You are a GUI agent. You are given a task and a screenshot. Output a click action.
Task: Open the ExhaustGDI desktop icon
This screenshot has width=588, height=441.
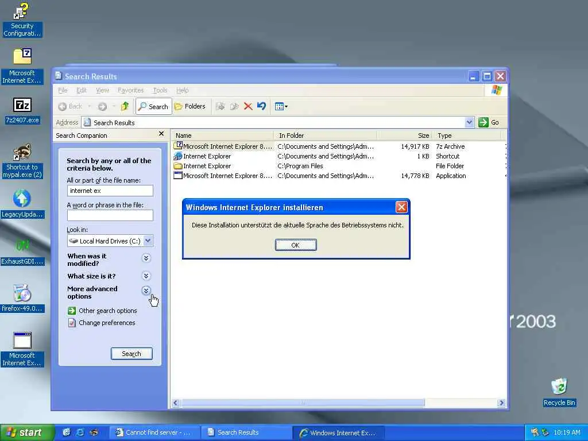click(22, 252)
